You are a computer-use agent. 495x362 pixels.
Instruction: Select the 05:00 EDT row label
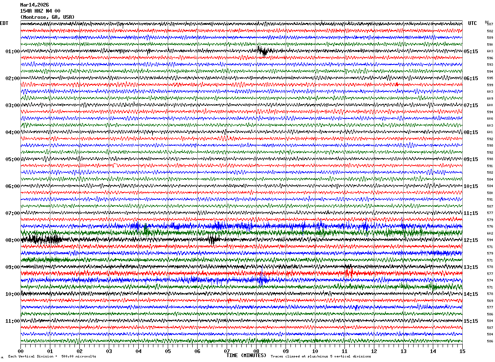point(13,159)
